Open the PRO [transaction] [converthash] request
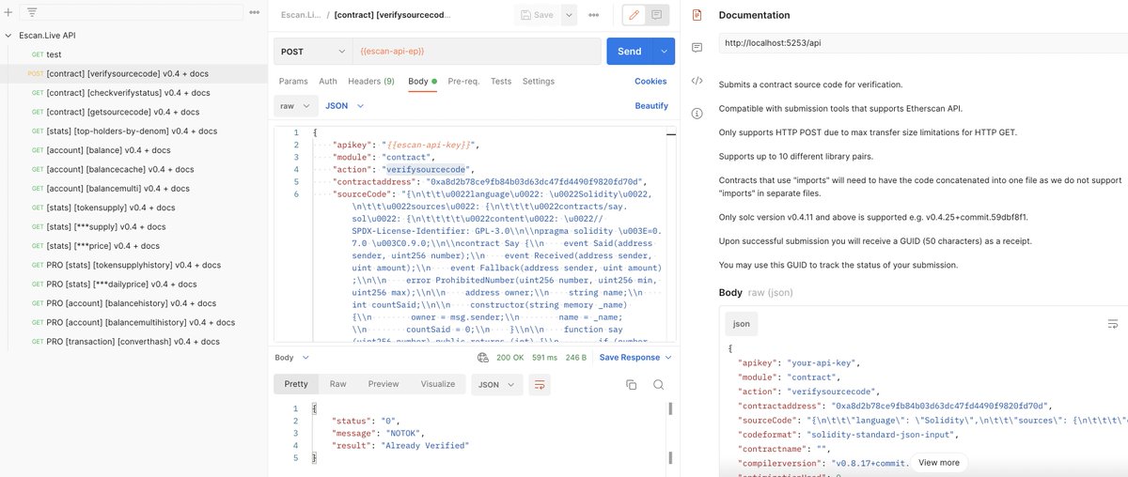This screenshot has height=477, width=1128. coord(133,342)
